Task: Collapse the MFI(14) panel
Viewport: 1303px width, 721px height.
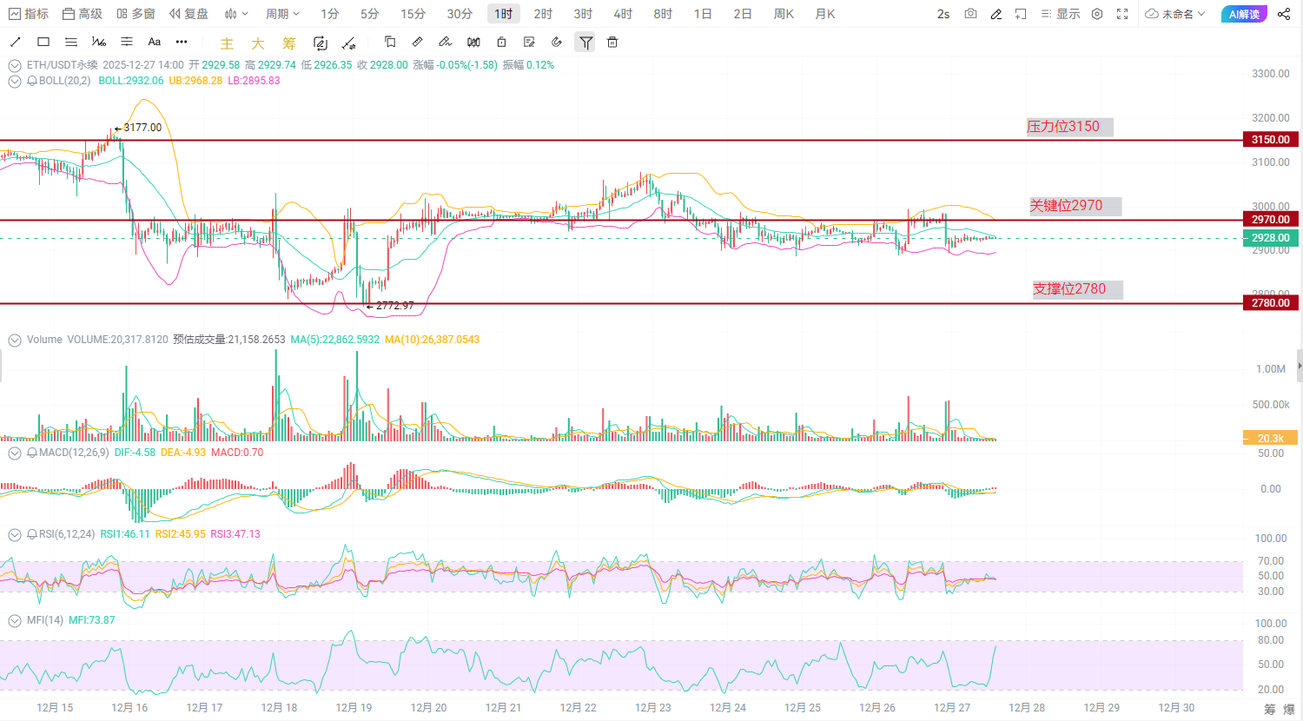Action: pyautogui.click(x=15, y=621)
